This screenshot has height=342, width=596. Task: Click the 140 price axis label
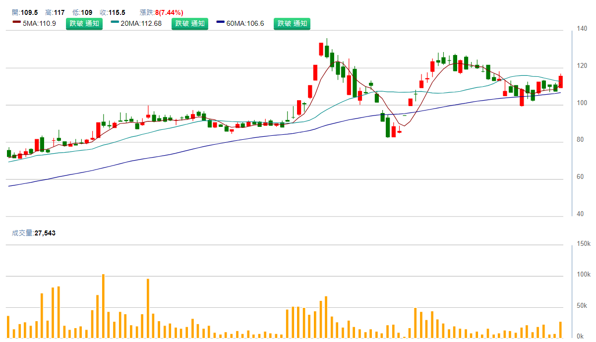(581, 29)
